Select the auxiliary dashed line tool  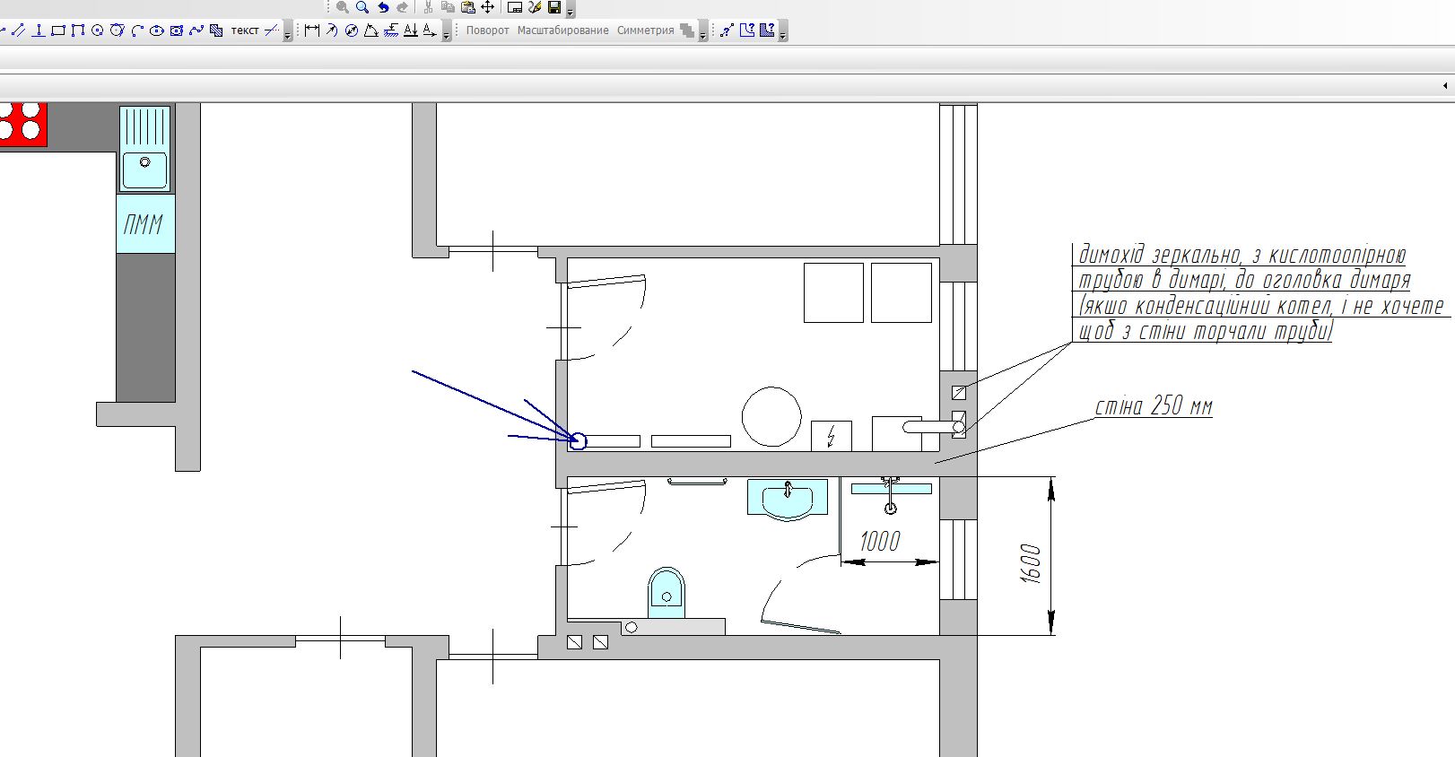click(x=272, y=30)
